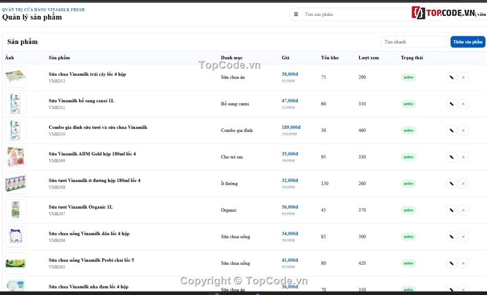Click Thêm sản phẩm button
Screen dimensions: 487x295
pos(468,42)
